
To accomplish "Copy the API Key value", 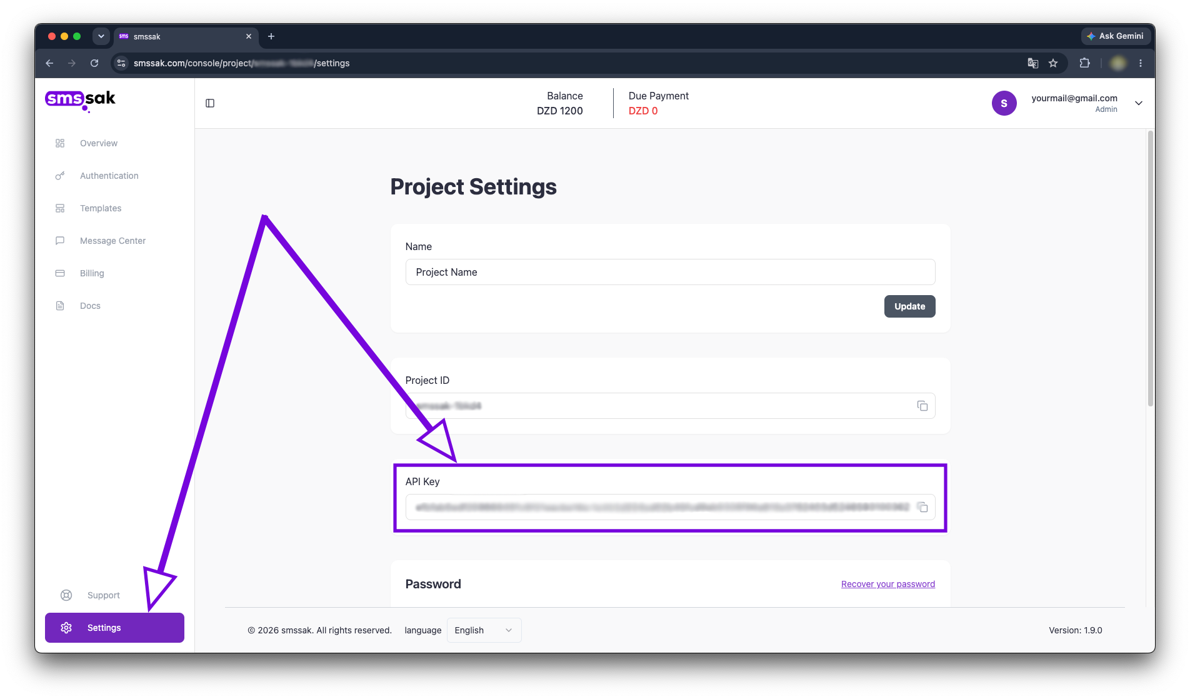I will 922,507.
